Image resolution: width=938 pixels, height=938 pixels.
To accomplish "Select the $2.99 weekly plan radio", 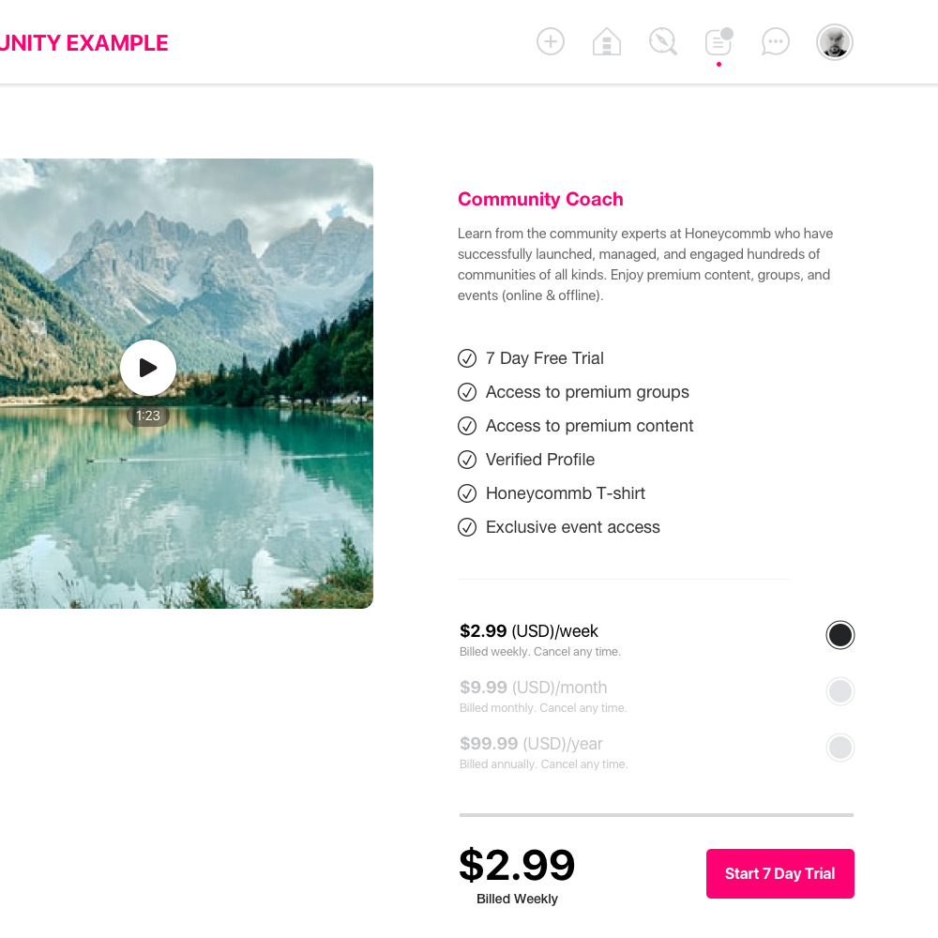I will [840, 635].
